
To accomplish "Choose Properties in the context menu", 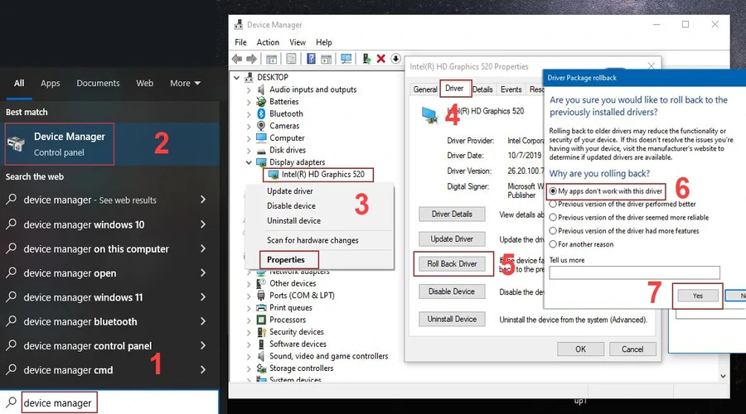I will tap(285, 259).
